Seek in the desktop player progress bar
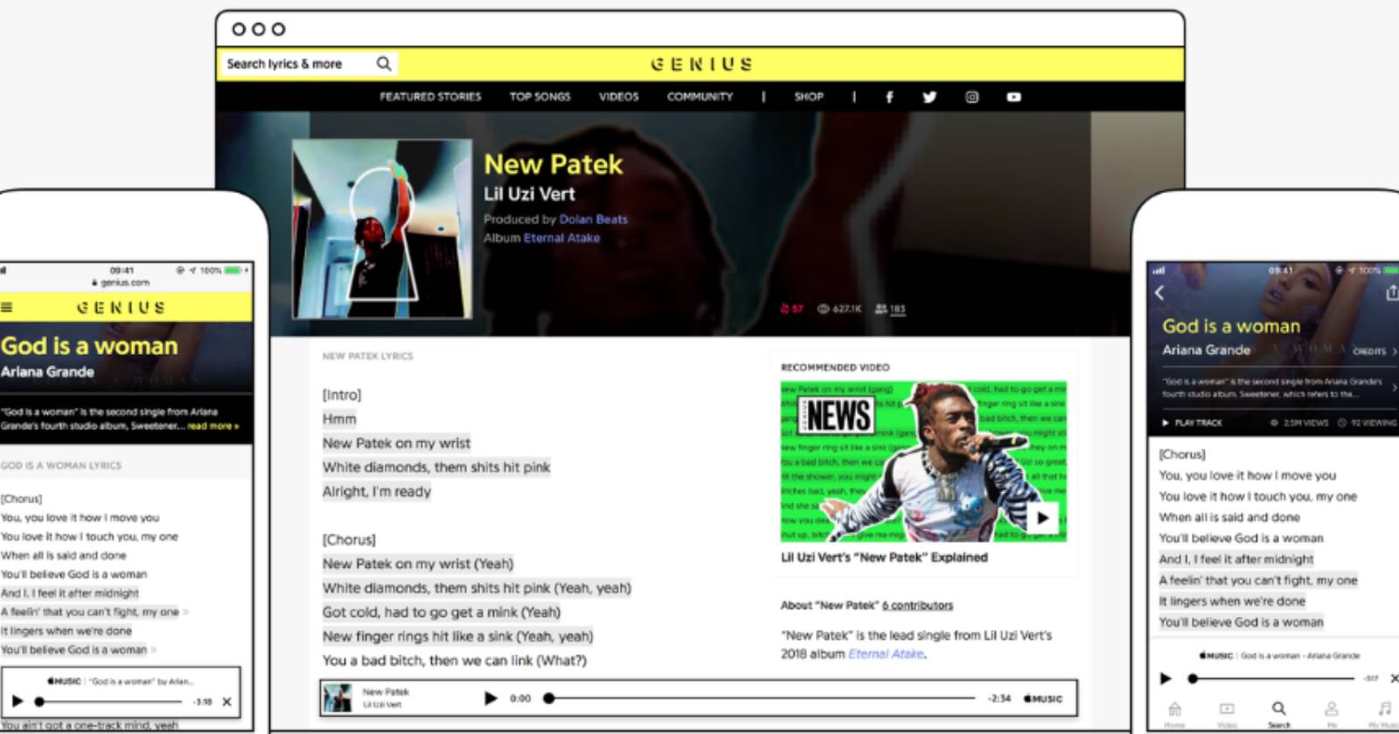The image size is (1399, 734). pos(761,698)
